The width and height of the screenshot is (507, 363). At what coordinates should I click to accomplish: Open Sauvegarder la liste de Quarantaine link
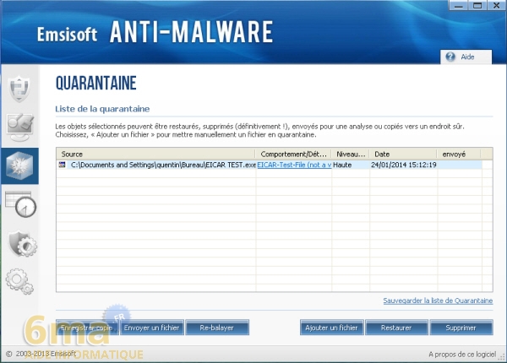coord(438,301)
